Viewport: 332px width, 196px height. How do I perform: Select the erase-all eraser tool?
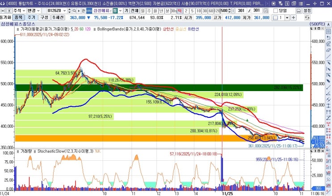click(328, 44)
